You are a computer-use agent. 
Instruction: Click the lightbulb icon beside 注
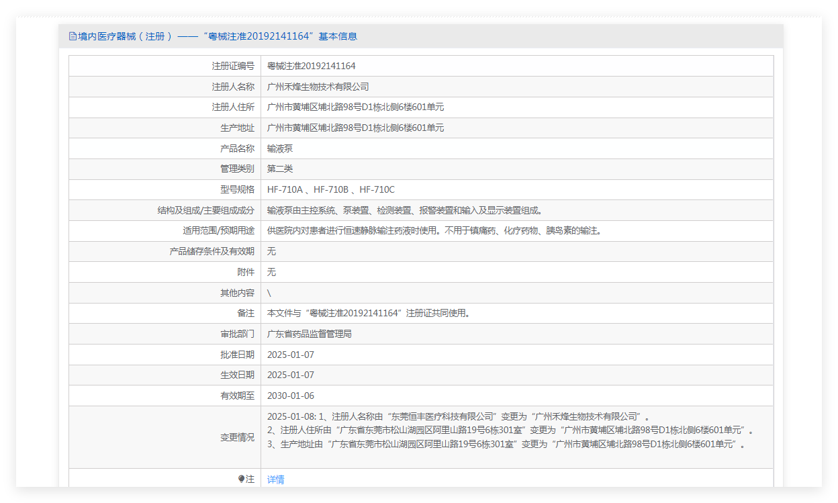242,479
